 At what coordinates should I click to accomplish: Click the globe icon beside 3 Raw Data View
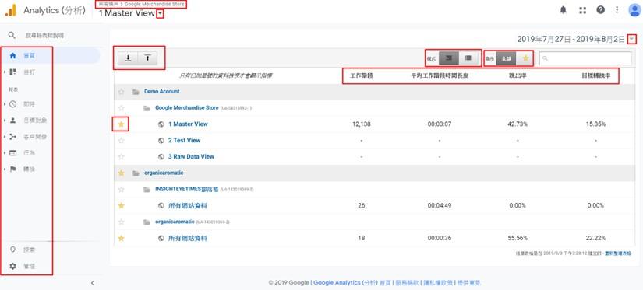pyautogui.click(x=161, y=156)
